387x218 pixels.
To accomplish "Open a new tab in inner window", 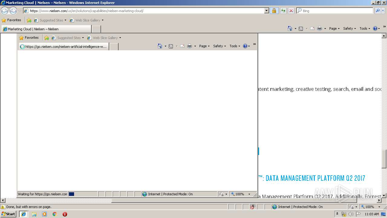I will (x=114, y=47).
